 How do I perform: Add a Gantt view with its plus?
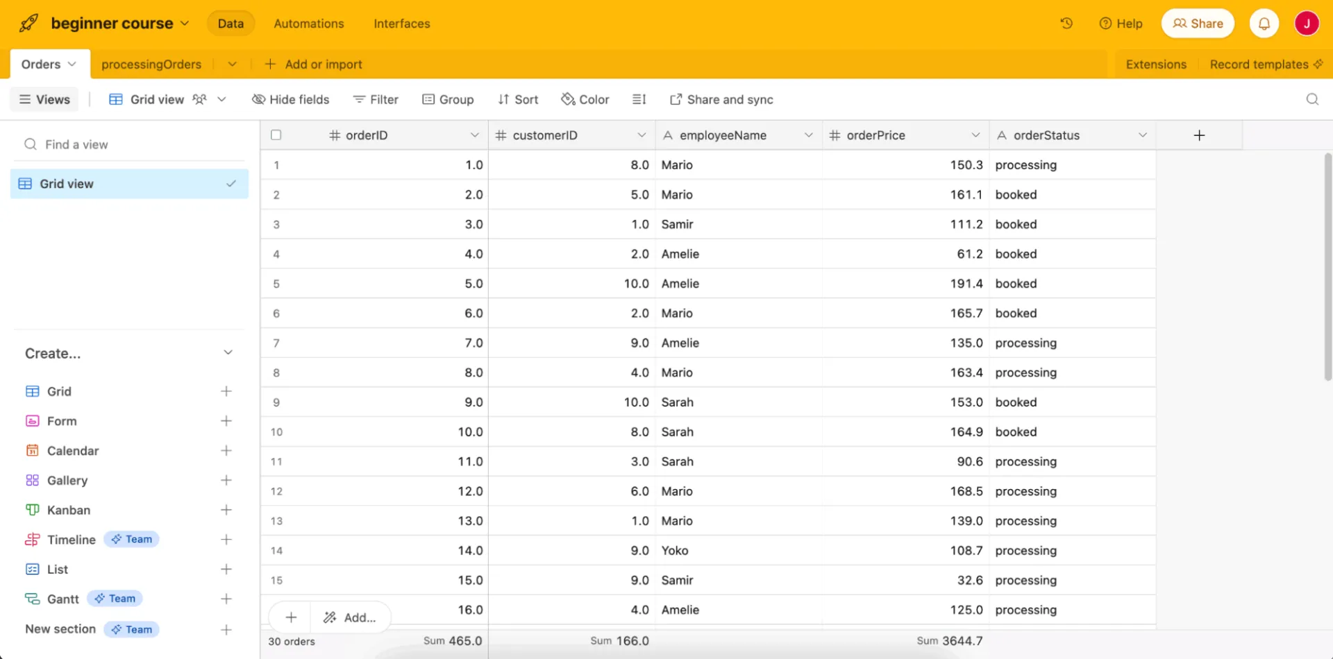[x=226, y=599]
